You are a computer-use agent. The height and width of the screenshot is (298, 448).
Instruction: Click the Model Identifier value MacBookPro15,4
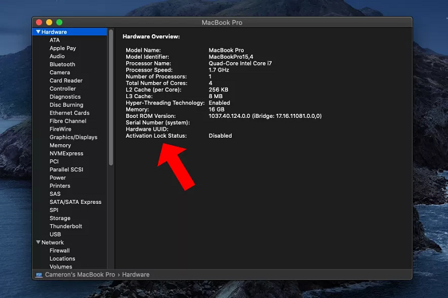231,57
